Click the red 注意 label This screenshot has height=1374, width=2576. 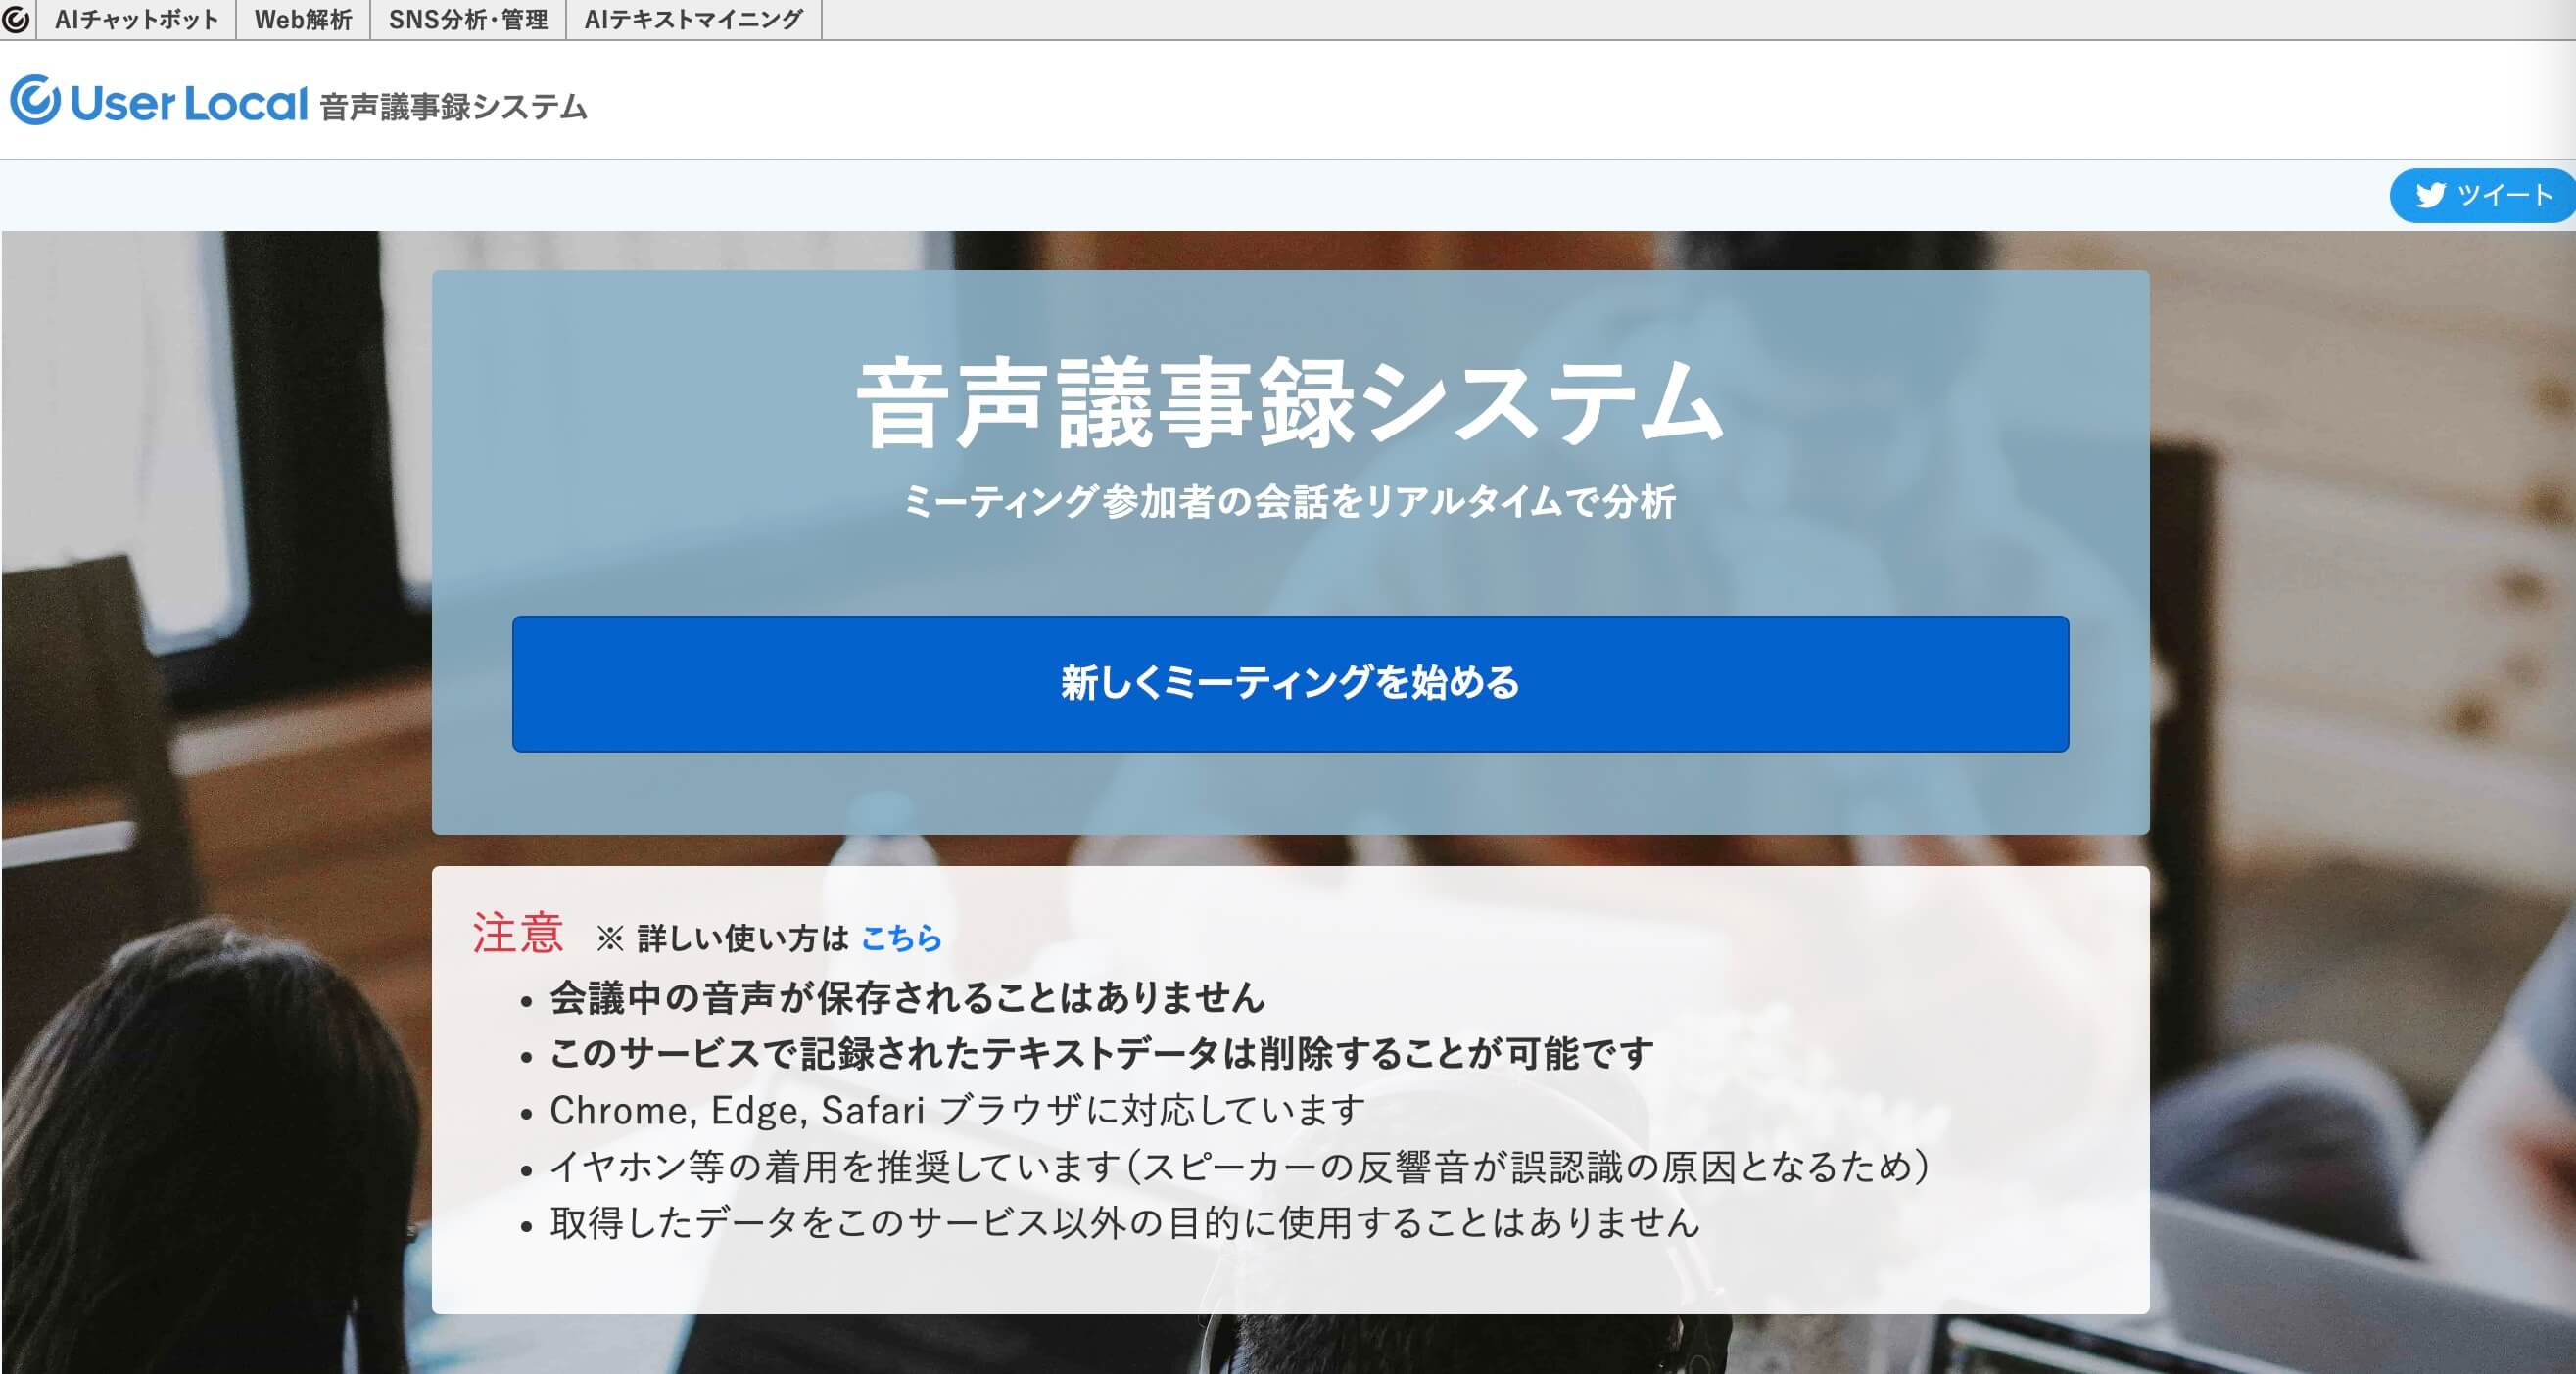coord(518,934)
